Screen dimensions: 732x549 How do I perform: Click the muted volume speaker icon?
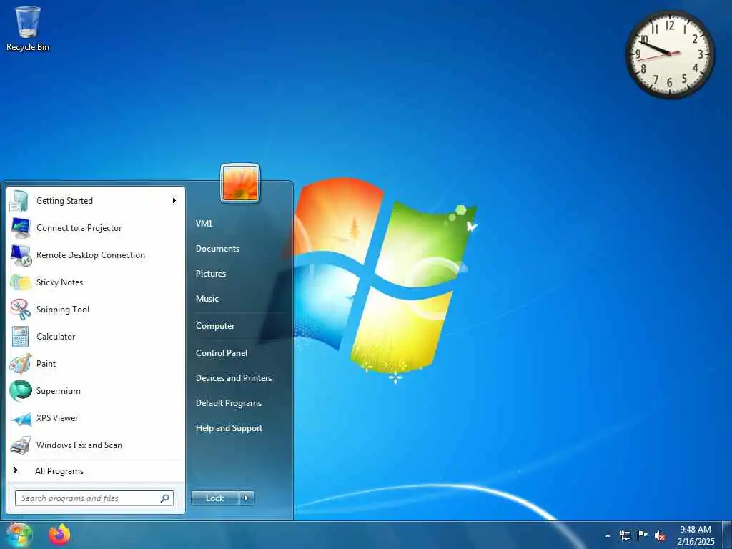[660, 535]
